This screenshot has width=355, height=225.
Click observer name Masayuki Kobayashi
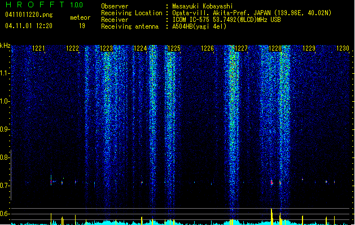click(x=203, y=6)
